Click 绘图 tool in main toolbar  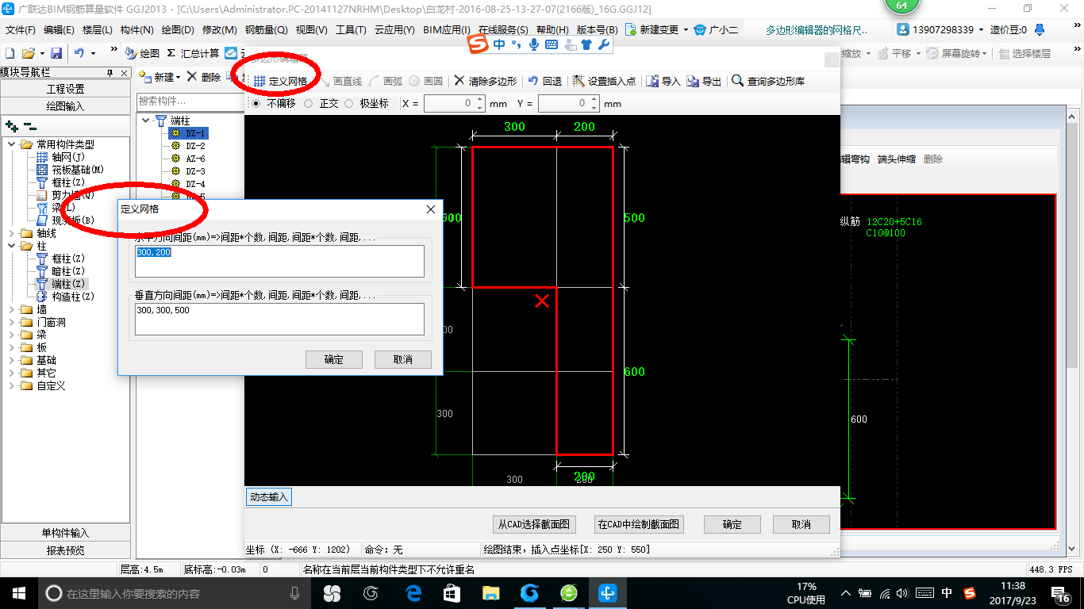143,53
